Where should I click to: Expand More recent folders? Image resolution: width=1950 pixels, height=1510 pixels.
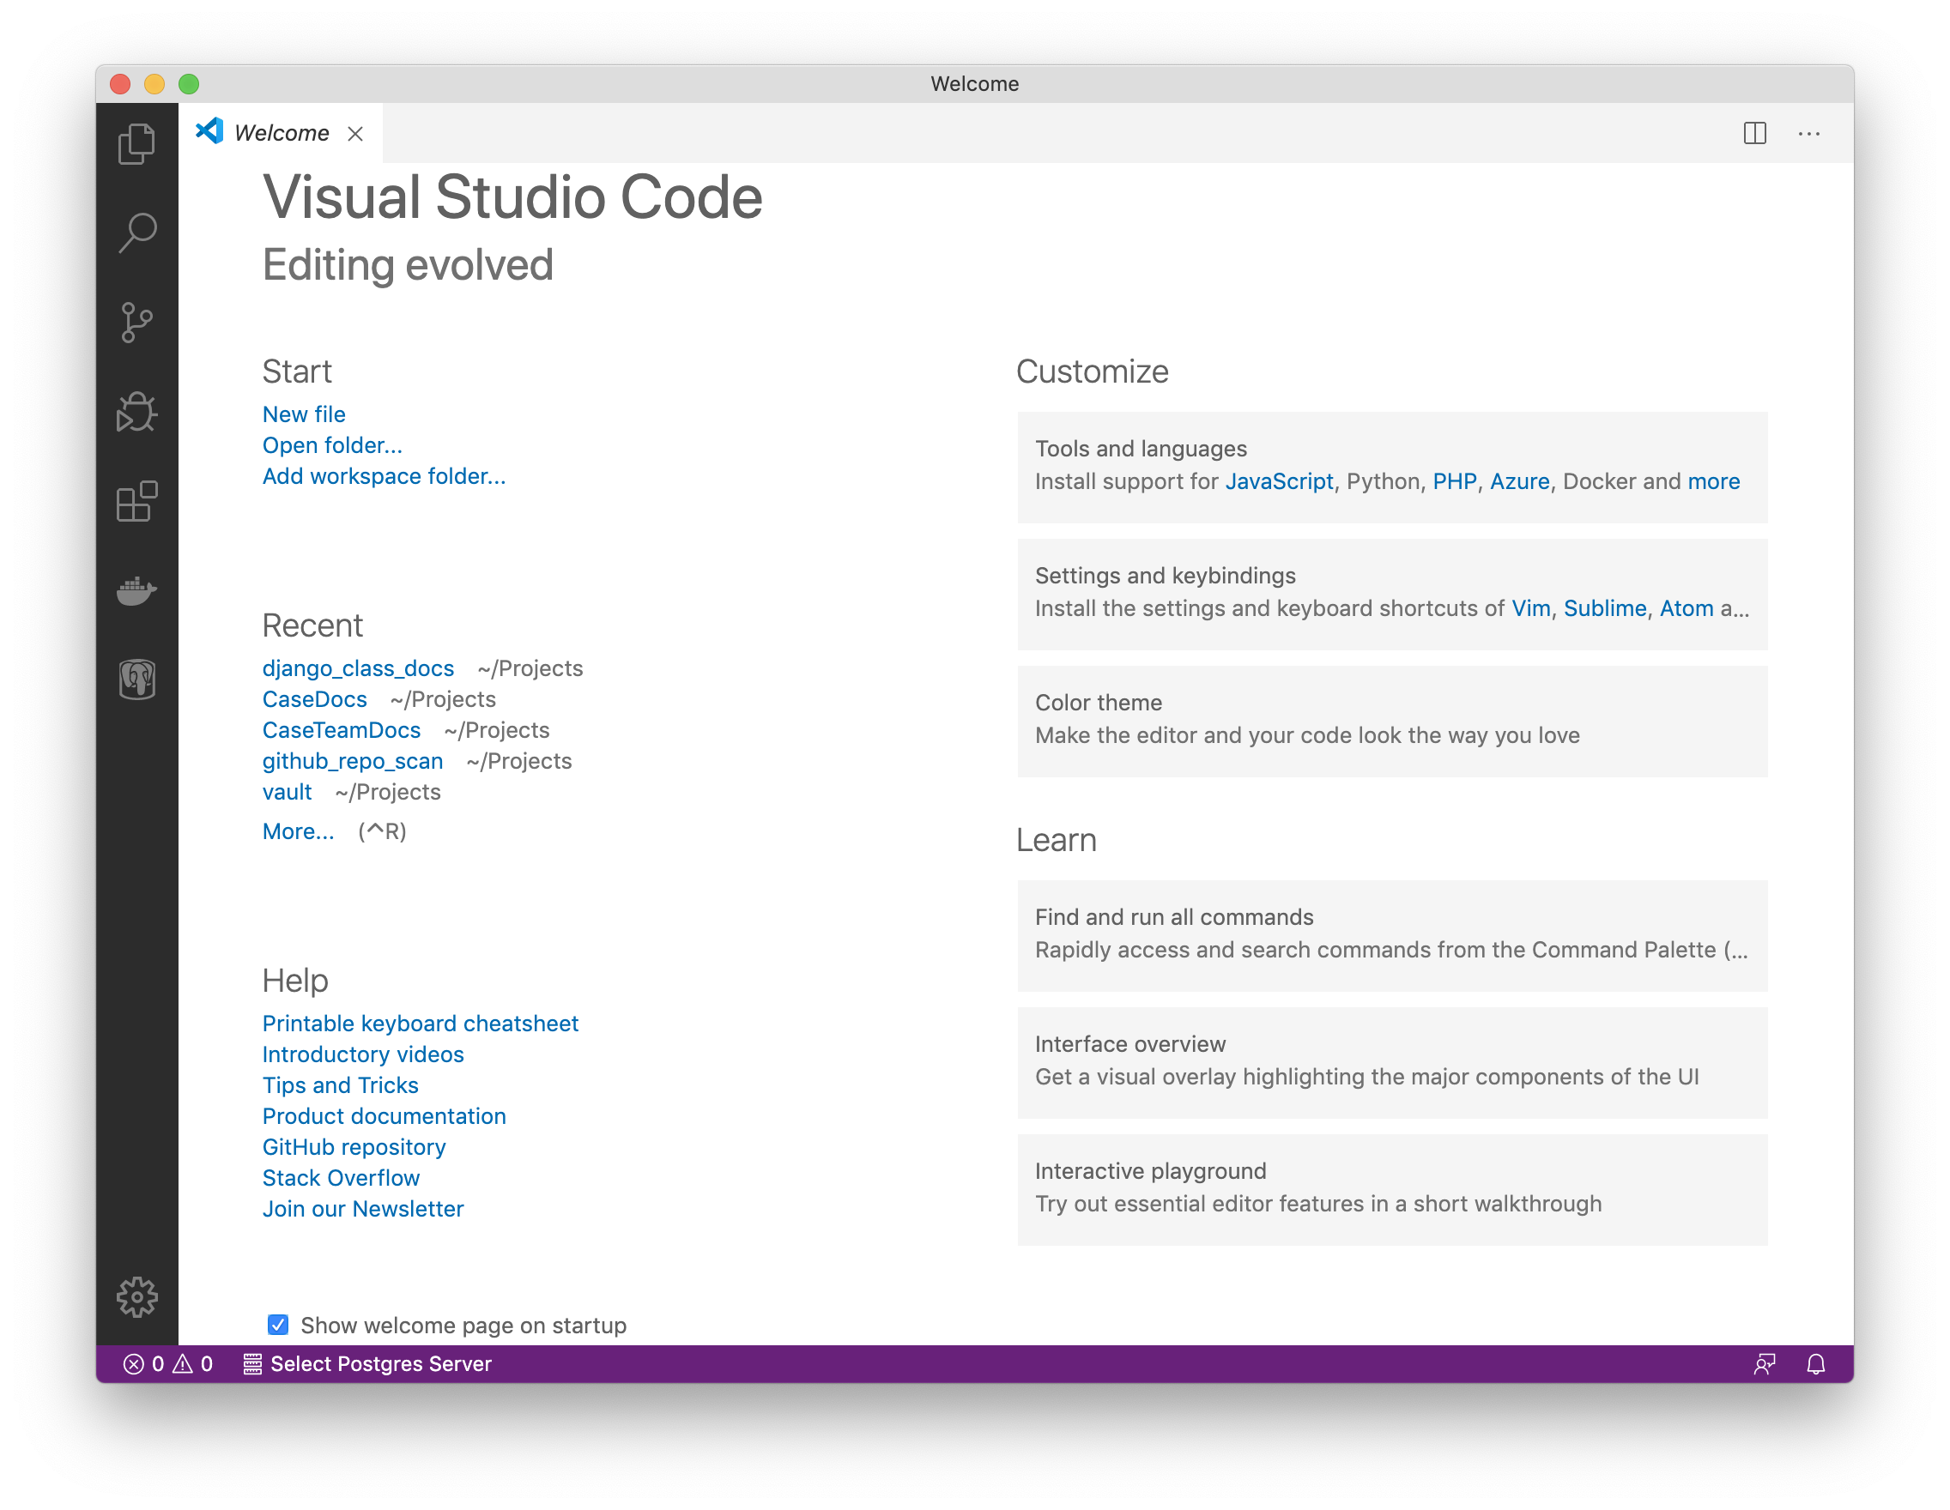pyautogui.click(x=298, y=830)
